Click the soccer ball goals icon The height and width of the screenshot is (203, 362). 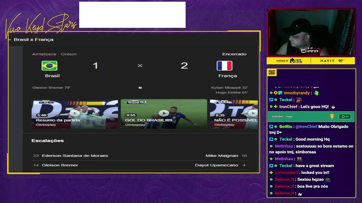pos(140,88)
